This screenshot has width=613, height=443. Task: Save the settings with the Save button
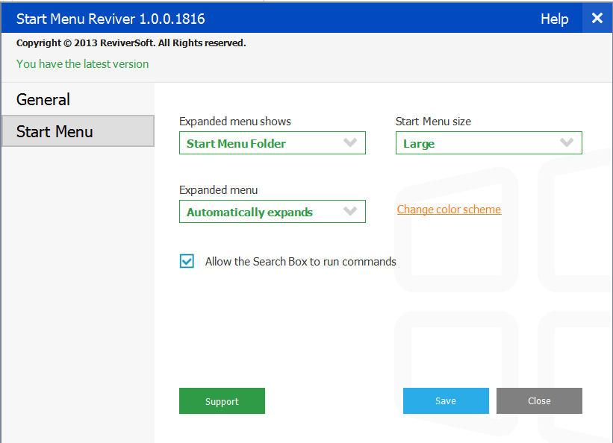click(x=446, y=400)
